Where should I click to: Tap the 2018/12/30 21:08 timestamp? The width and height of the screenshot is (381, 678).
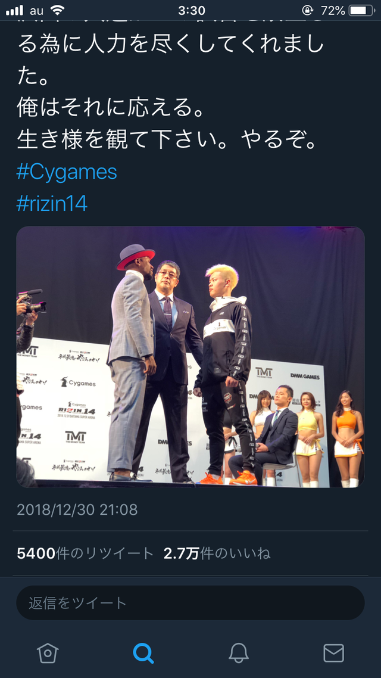tap(77, 510)
